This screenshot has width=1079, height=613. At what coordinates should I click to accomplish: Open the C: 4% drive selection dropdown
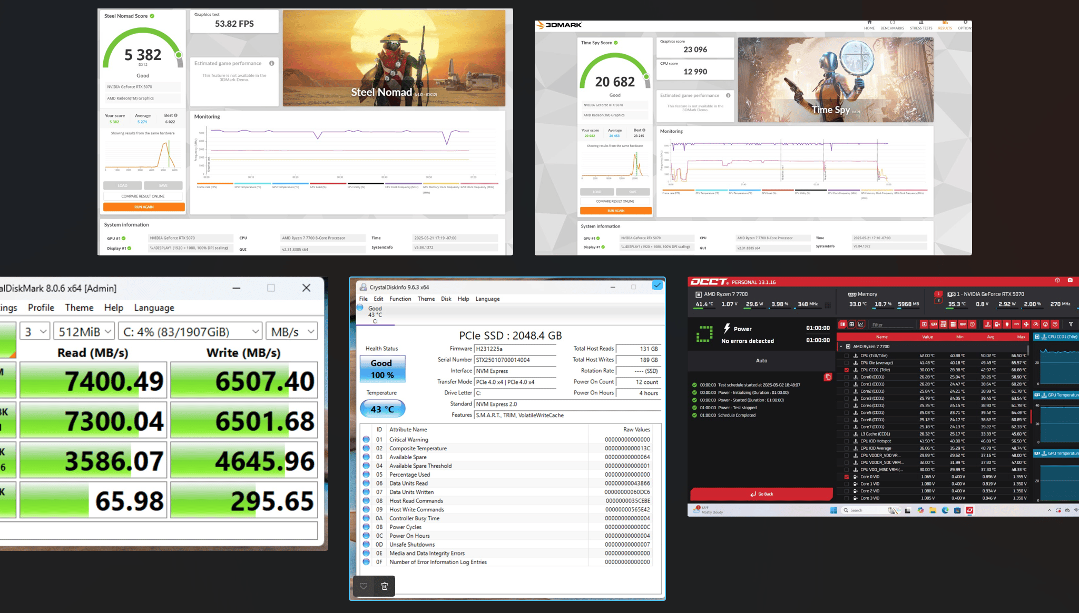click(190, 332)
